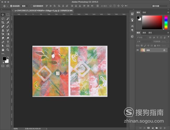Open the Move tool preset picker arrow
The height and width of the screenshot is (130, 170).
point(7,6)
